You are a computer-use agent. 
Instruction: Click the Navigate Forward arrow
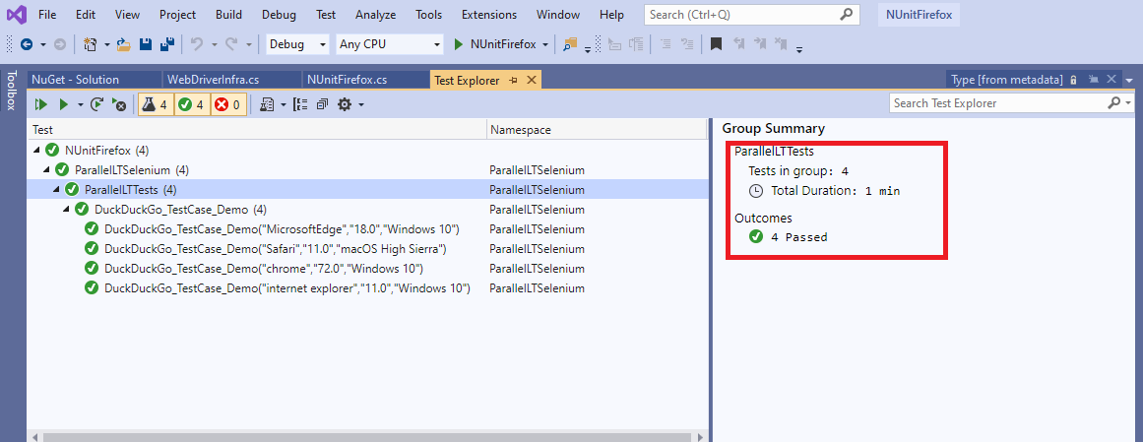click(60, 44)
